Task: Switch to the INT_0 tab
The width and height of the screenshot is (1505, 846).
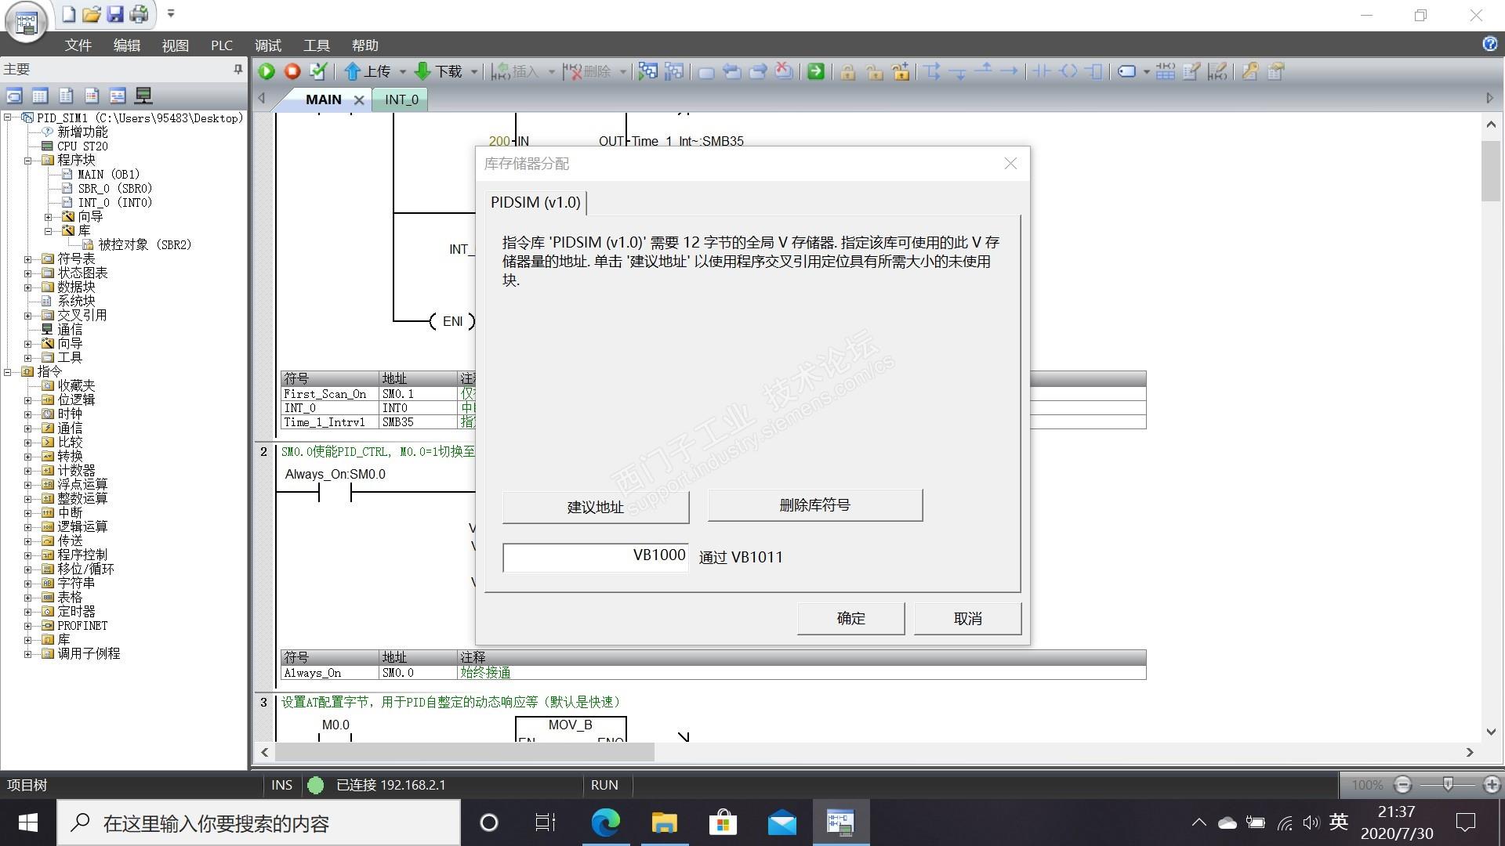Action: pos(401,99)
